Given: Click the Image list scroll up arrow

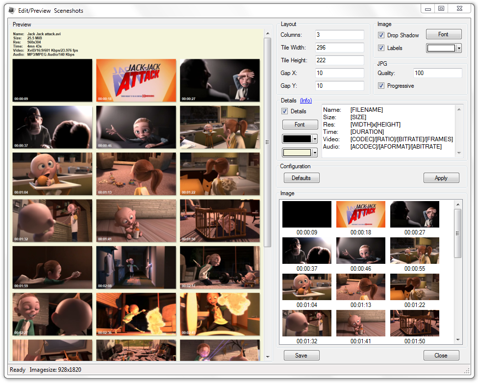Looking at the screenshot, I should point(457,204).
